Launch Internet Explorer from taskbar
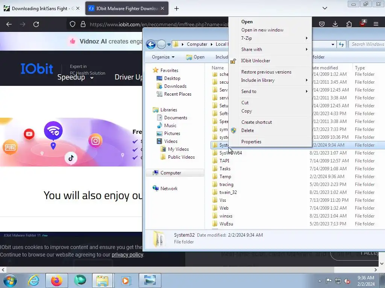The height and width of the screenshot is (288, 385). click(33, 280)
